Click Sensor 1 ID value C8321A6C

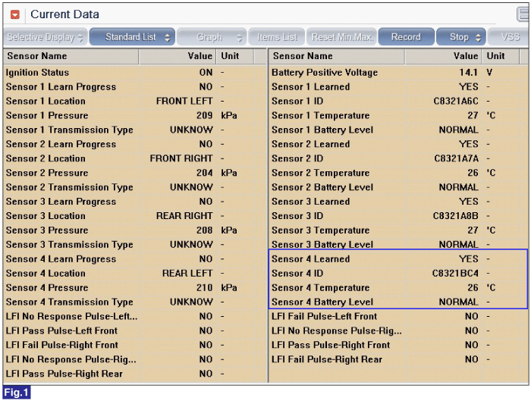456,101
